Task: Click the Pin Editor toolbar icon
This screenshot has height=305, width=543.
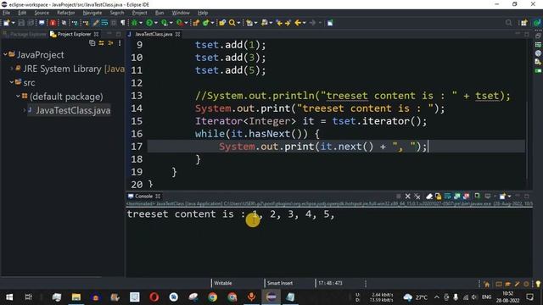Action: coord(330,23)
